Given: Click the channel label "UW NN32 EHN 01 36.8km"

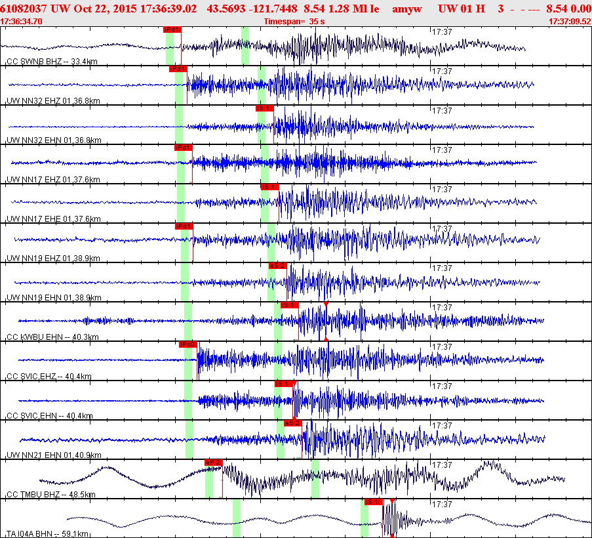Looking at the screenshot, I should [54, 140].
